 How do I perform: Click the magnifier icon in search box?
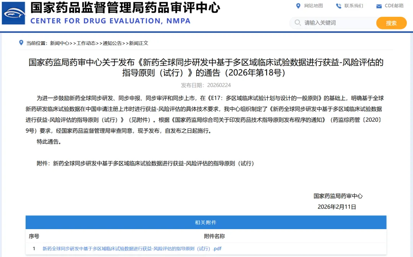(298, 23)
